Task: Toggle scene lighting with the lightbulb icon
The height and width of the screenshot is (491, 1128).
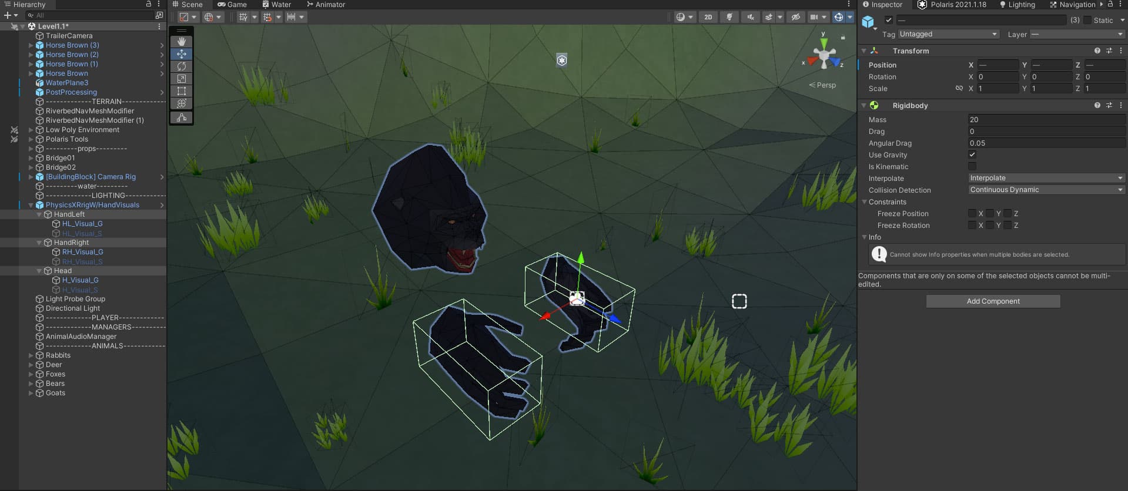Action: point(729,17)
